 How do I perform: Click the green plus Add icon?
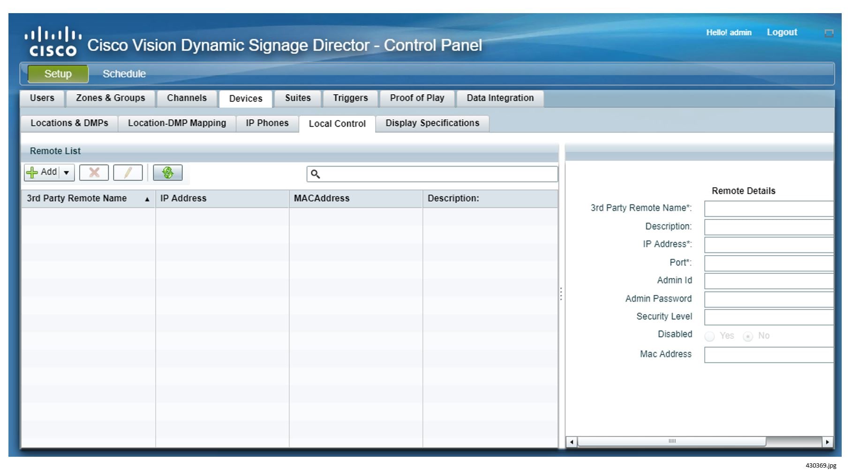point(32,173)
